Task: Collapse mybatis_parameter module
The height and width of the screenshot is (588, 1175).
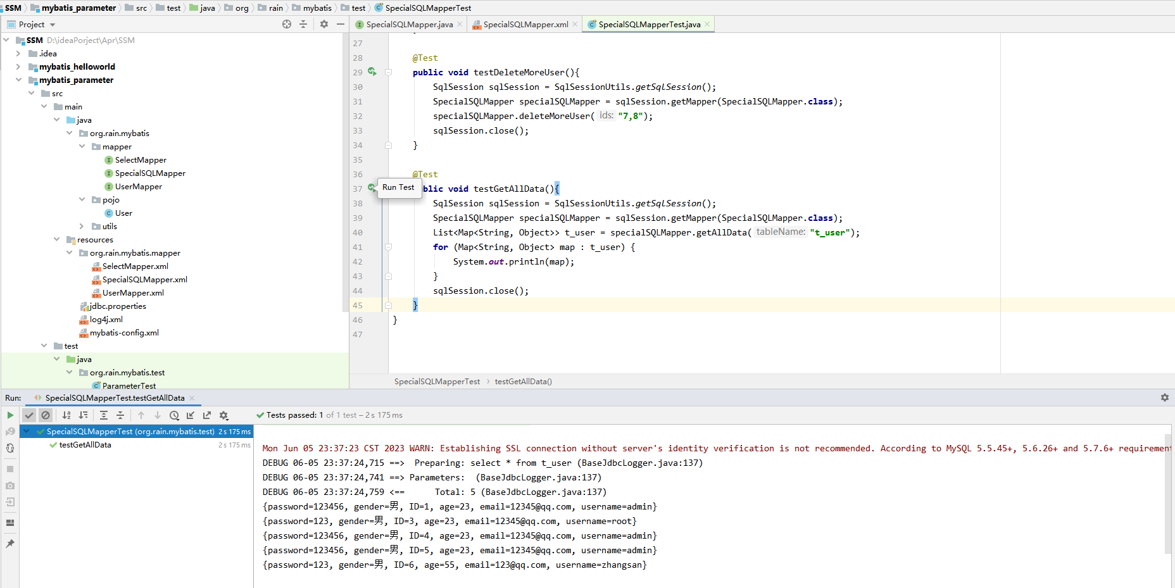Action: [x=18, y=80]
